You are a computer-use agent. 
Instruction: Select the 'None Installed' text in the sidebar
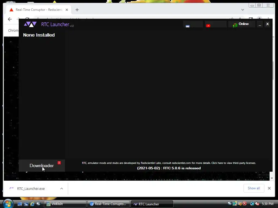39,35
